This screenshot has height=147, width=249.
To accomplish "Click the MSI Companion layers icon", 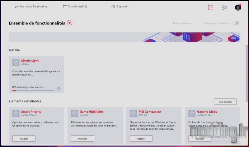I will (133, 113).
